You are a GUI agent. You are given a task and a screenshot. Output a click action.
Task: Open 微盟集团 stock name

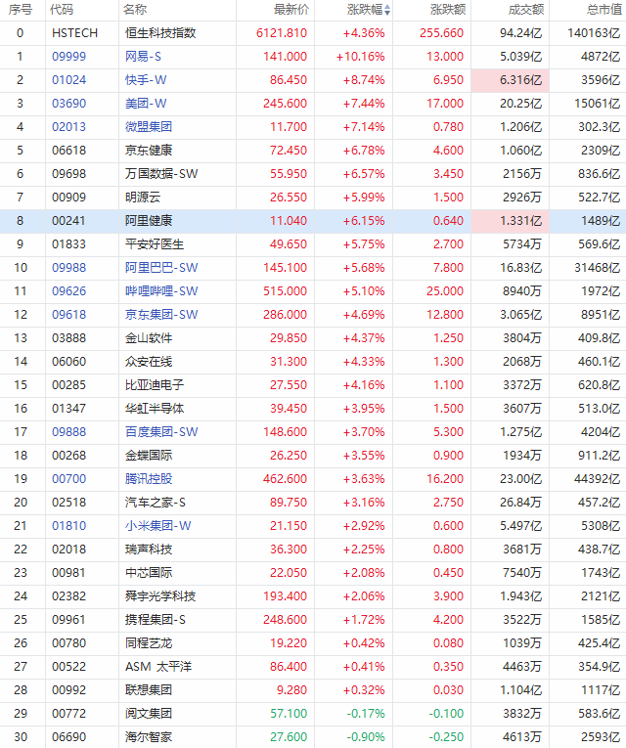(149, 127)
